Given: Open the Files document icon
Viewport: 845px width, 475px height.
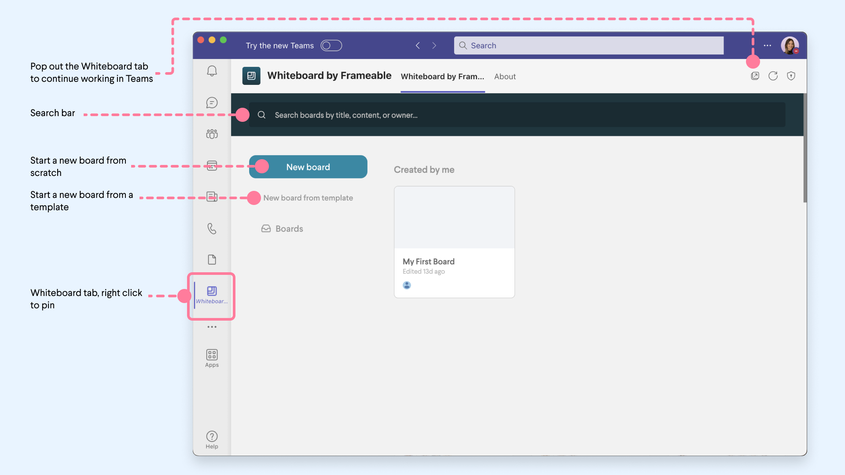Looking at the screenshot, I should 212,259.
